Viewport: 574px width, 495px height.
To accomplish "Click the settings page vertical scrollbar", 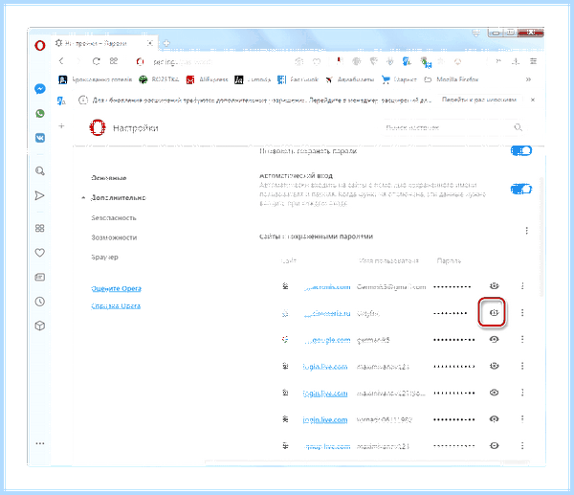I will (x=541, y=236).
